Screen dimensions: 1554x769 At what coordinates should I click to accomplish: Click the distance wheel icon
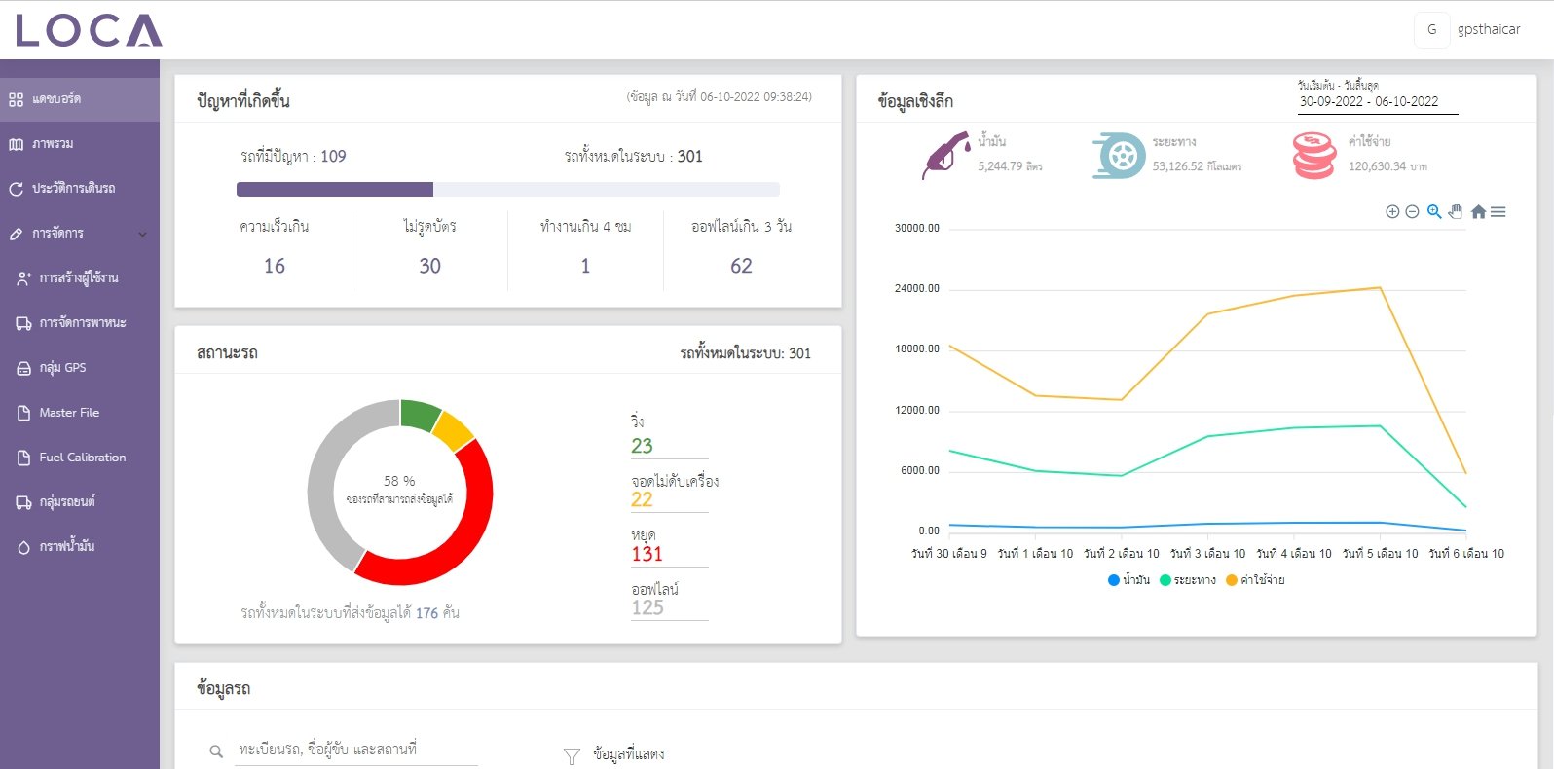[x=1119, y=156]
